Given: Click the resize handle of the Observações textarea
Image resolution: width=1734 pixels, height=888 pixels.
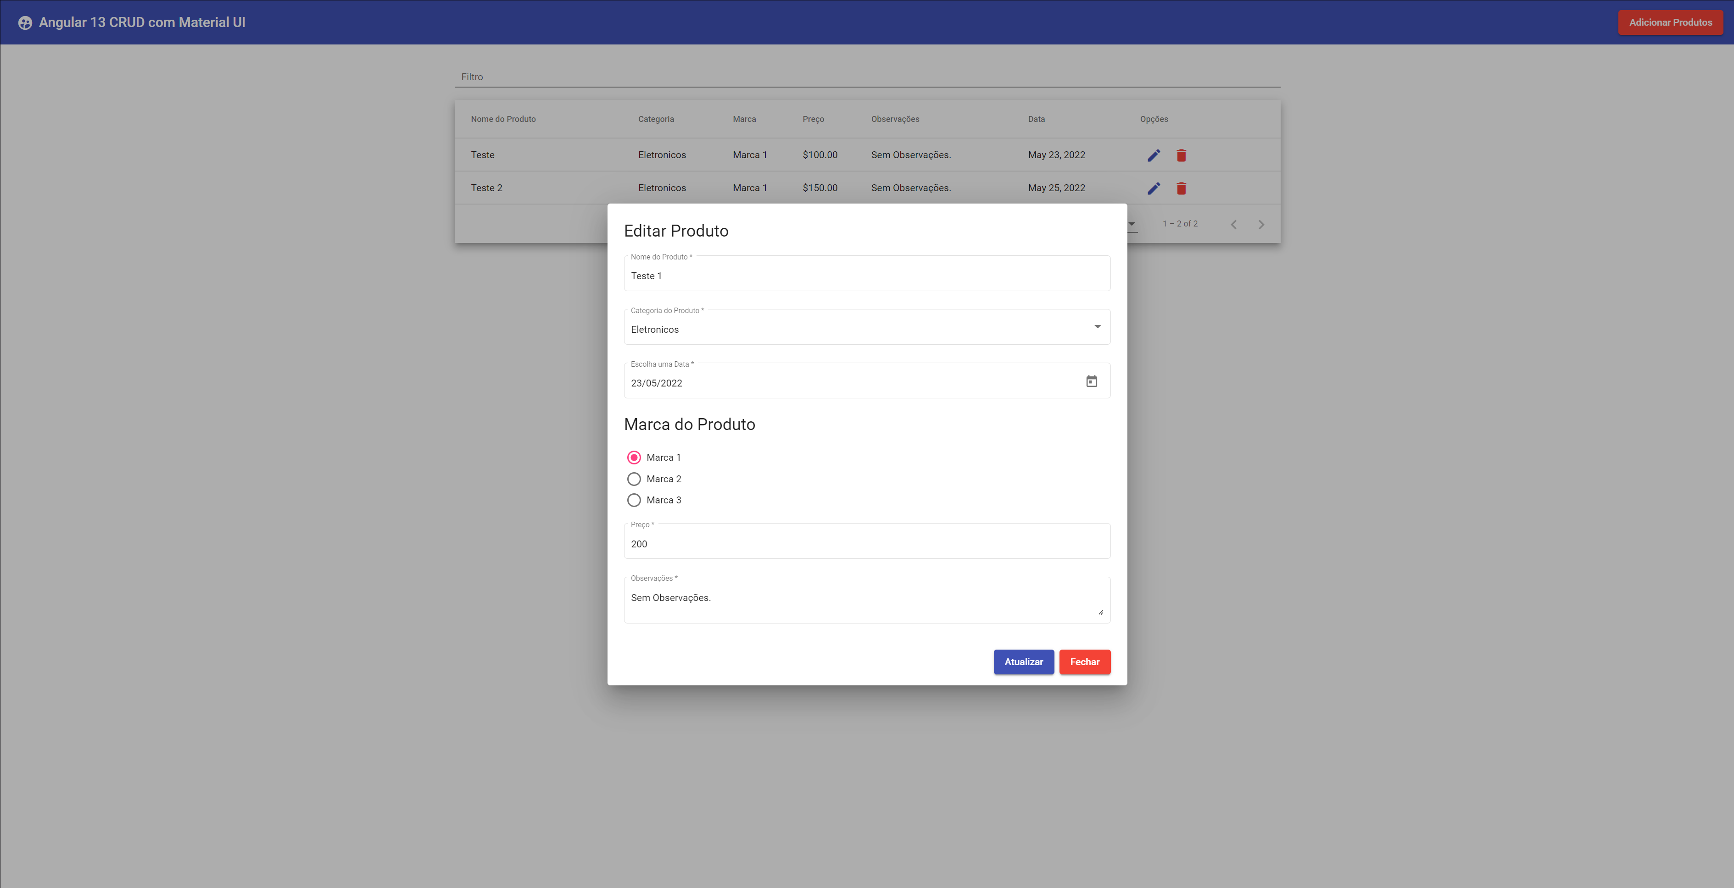Looking at the screenshot, I should (1101, 612).
